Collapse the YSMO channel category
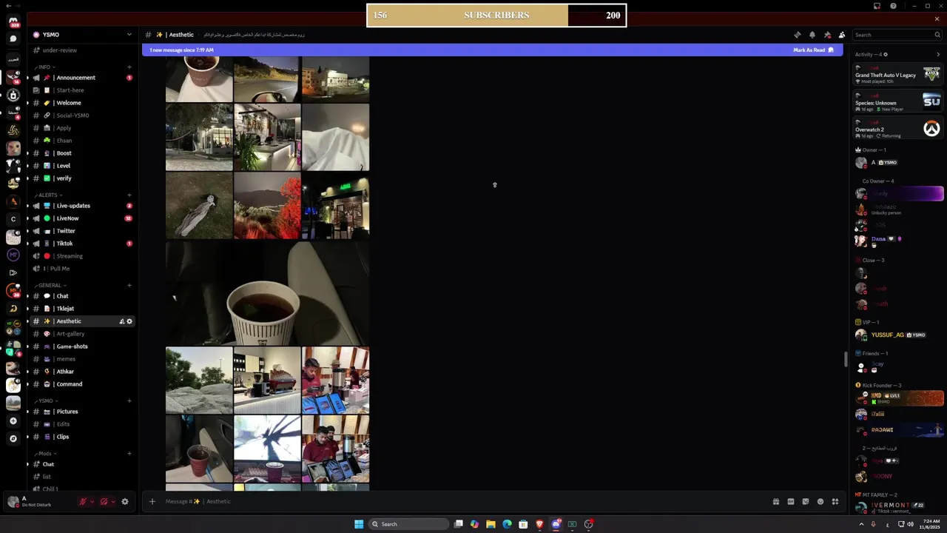Image resolution: width=947 pixels, height=533 pixels. tap(45, 400)
